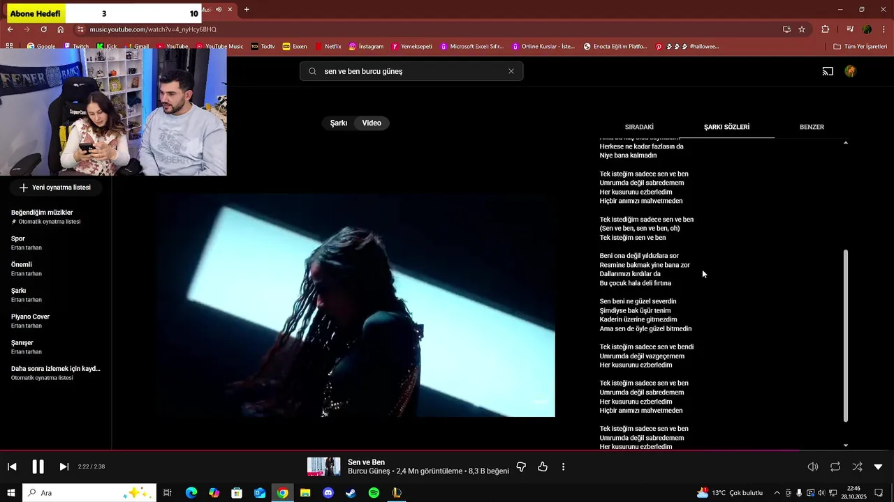Show hidden system tray icons
Screen dimensions: 894x502
coord(777,493)
